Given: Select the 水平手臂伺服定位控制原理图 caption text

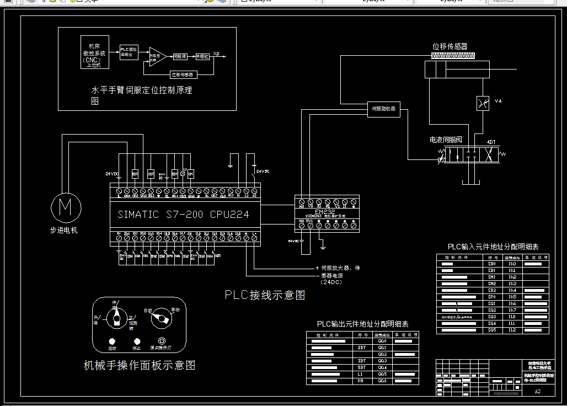Looking at the screenshot, I should pos(141,95).
